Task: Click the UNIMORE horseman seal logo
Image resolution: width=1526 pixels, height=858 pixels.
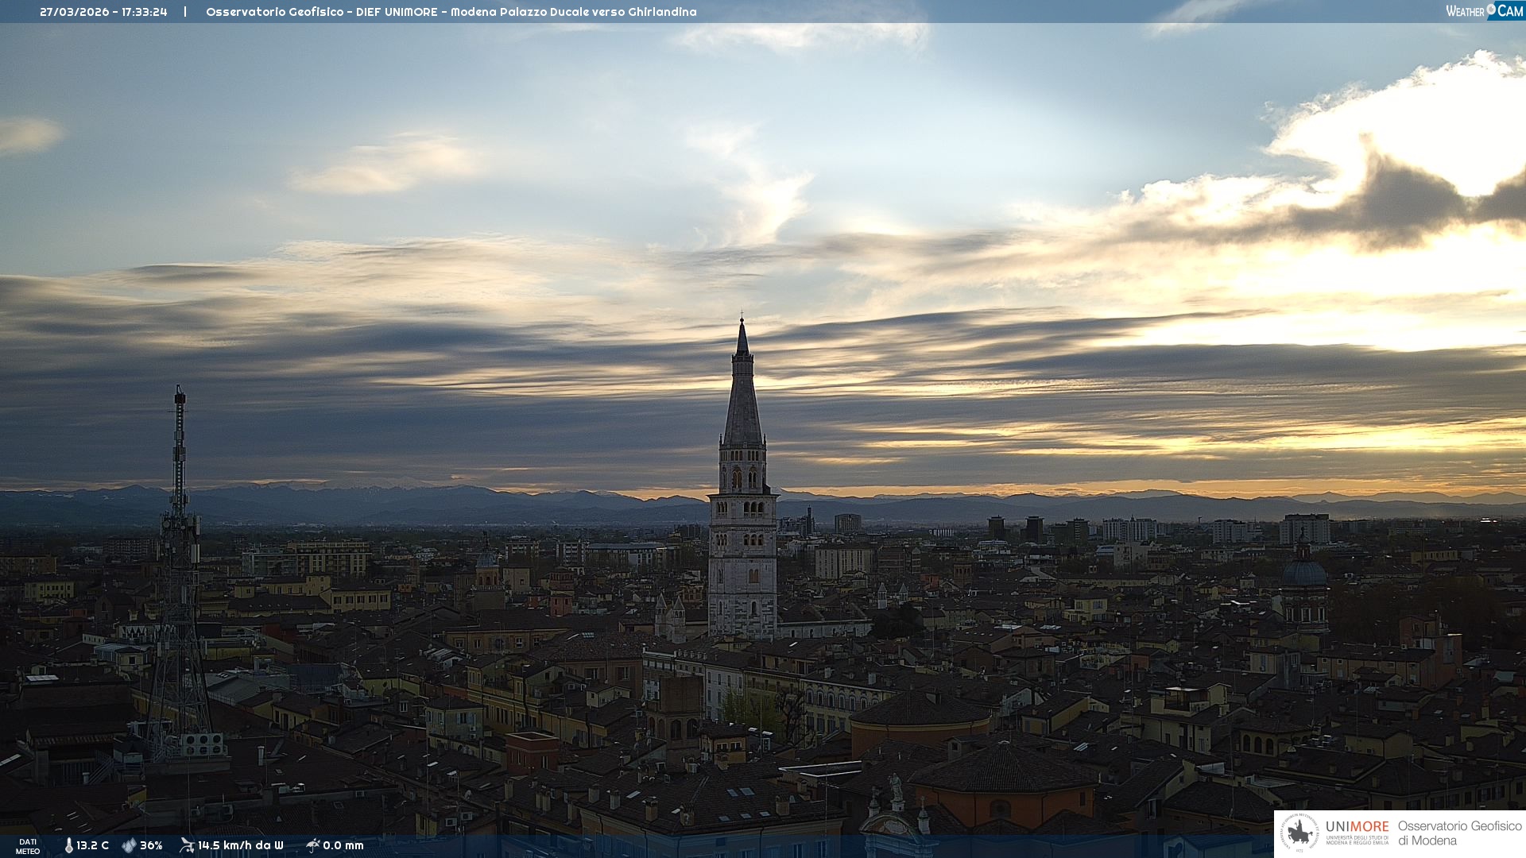Action: pos(1299,833)
